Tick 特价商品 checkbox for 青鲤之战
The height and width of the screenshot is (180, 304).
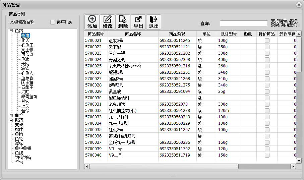(267, 60)
